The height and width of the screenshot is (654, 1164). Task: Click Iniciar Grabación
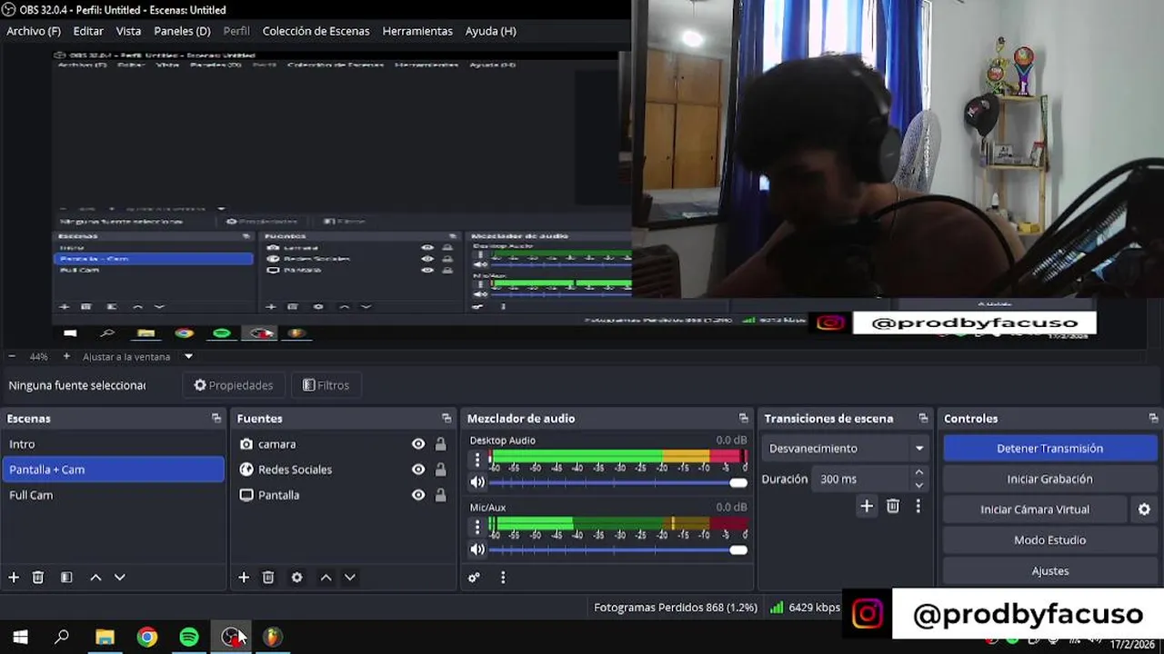pyautogui.click(x=1049, y=479)
